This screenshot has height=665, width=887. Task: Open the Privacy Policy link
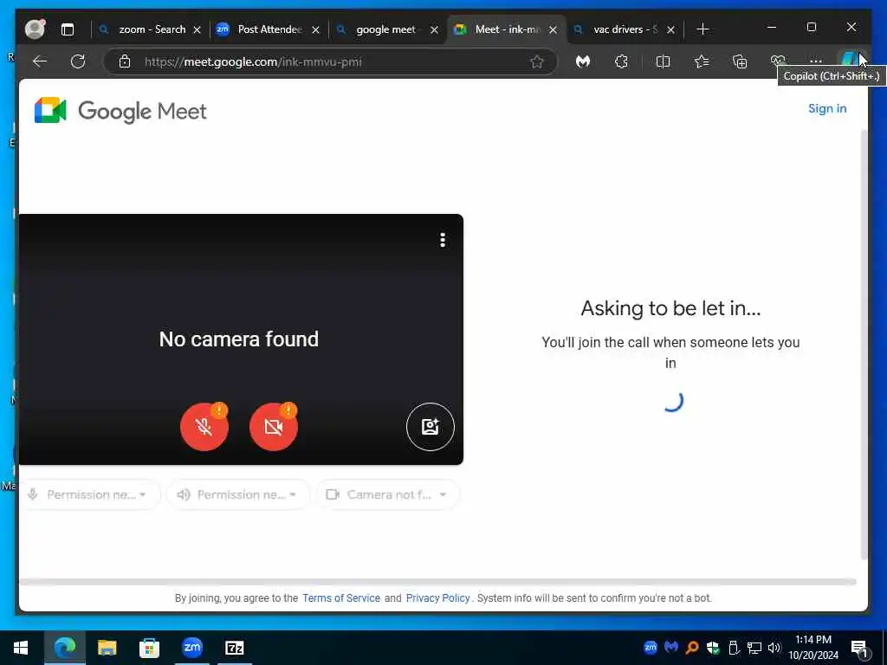[437, 597]
